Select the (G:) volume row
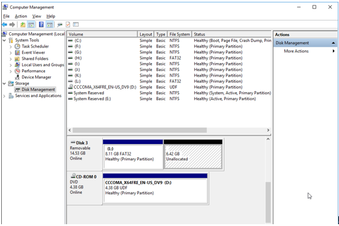 [169, 52]
